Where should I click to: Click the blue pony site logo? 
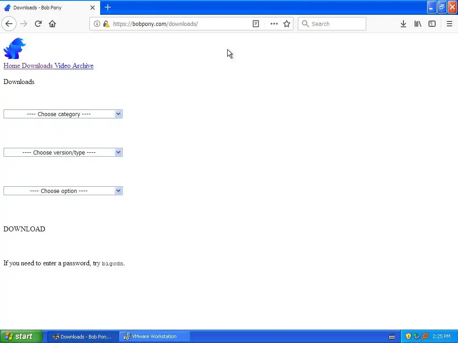pos(15,48)
